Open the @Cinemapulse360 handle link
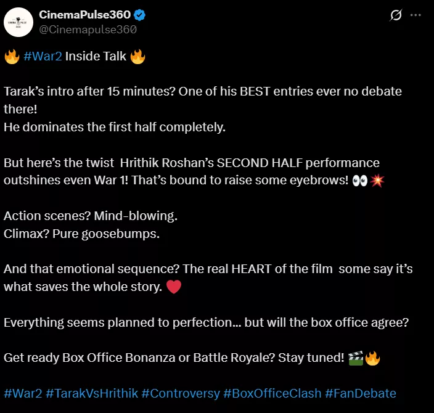Image resolution: width=434 pixels, height=413 pixels. 87,29
